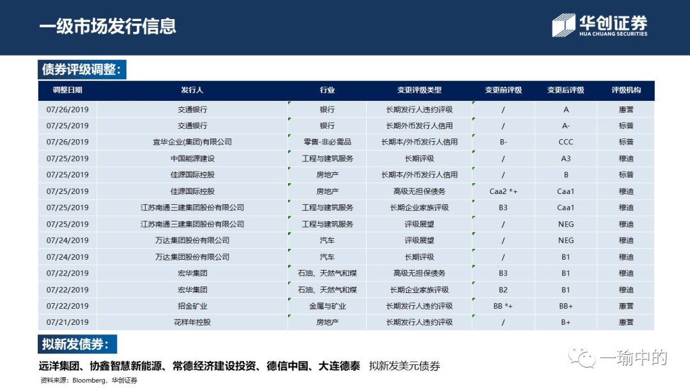Viewport: 690px width, 388px height.
Task: Select the 拟新发美元债券 text
Action: click(404, 366)
